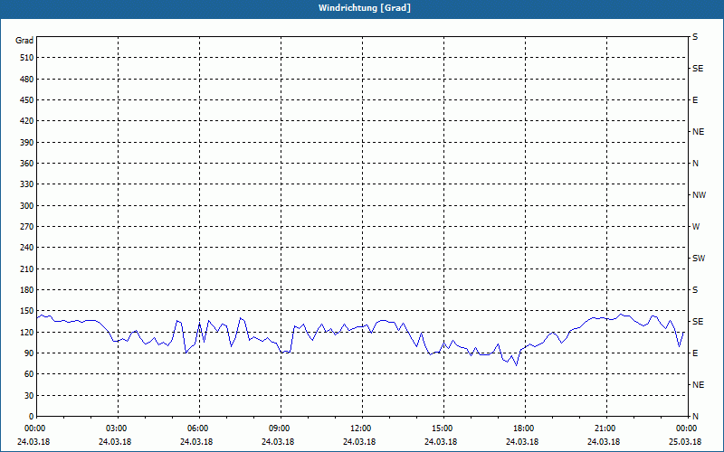
Task: Click the S compass label at 180
Action: click(695, 289)
